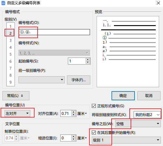
Task: Collapse options with 常规(L) button
Action: tap(16, 96)
